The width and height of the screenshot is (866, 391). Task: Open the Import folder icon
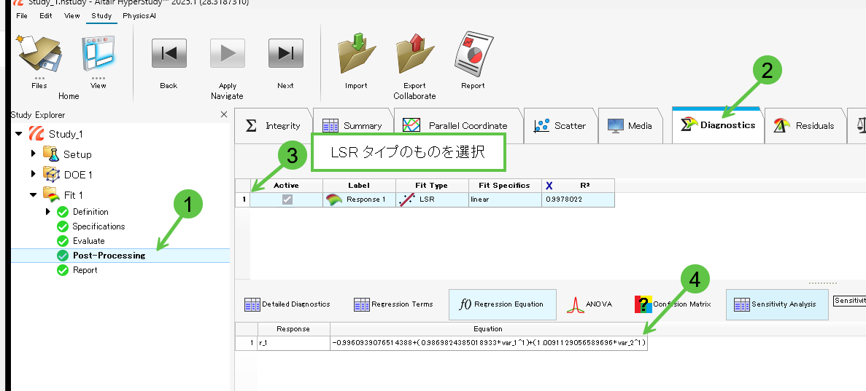356,53
